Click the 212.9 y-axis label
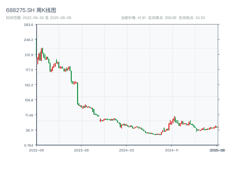Screen dimensions: 242x181 tap(29, 55)
